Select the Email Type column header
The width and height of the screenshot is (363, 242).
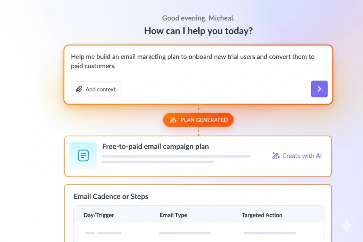click(173, 215)
